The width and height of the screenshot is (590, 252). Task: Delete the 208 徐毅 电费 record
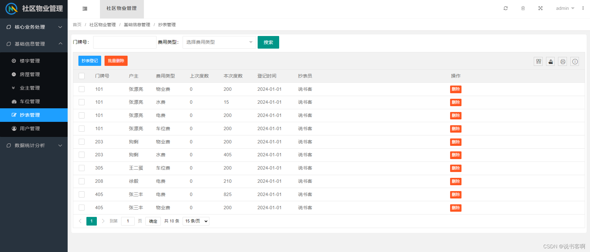[456, 182]
